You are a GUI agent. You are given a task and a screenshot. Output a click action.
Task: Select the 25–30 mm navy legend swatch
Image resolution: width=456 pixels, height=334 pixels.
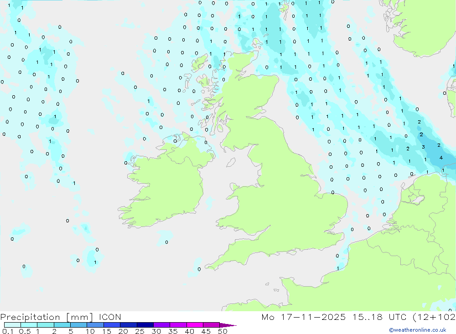pos(145,325)
